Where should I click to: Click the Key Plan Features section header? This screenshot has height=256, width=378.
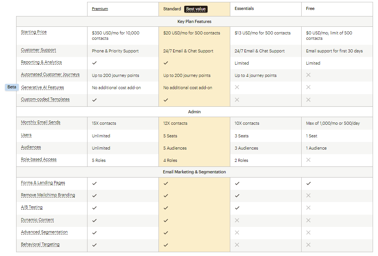194,21
